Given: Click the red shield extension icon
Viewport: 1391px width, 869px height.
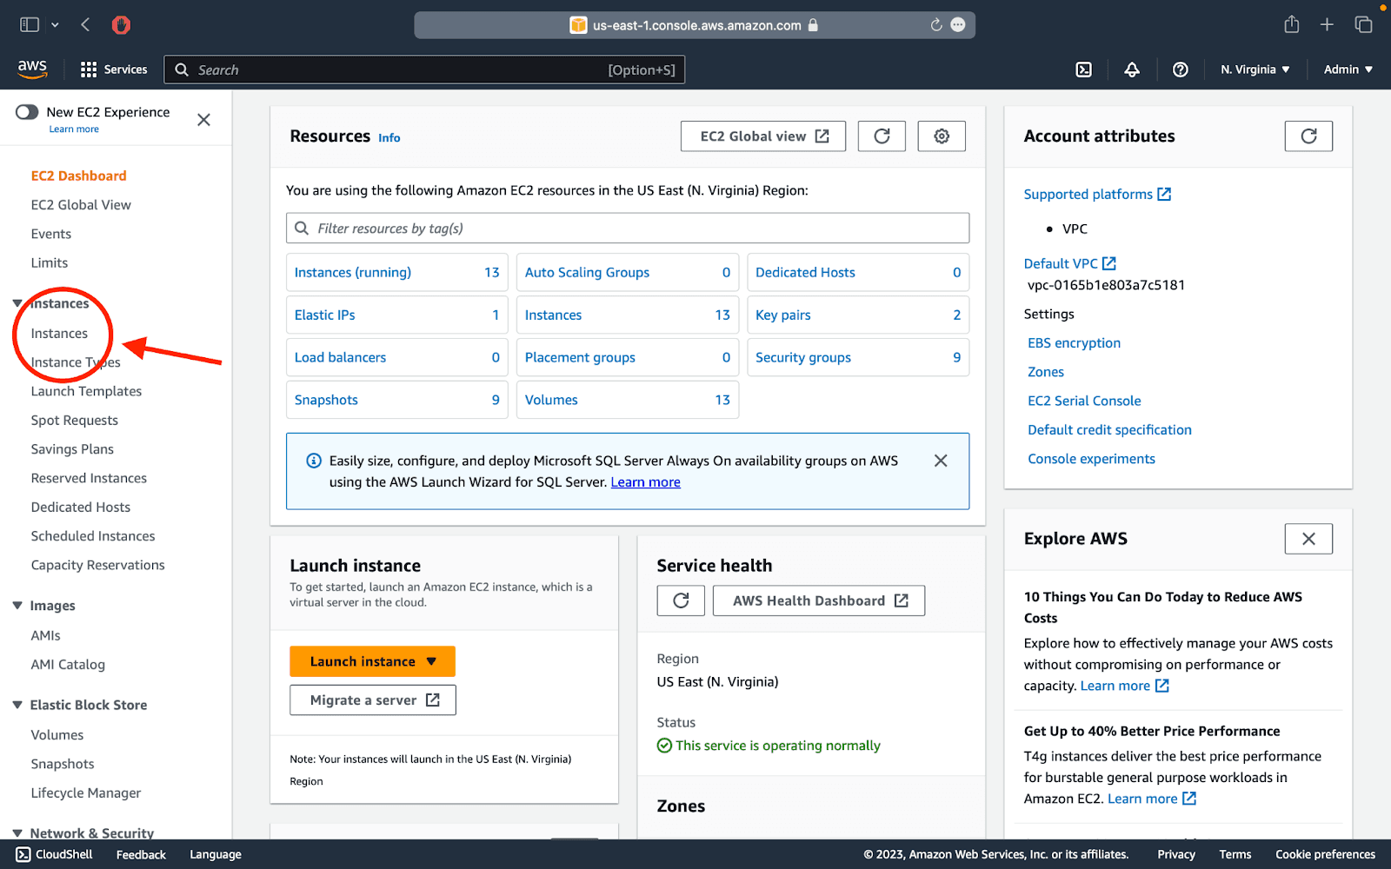Looking at the screenshot, I should (x=121, y=25).
